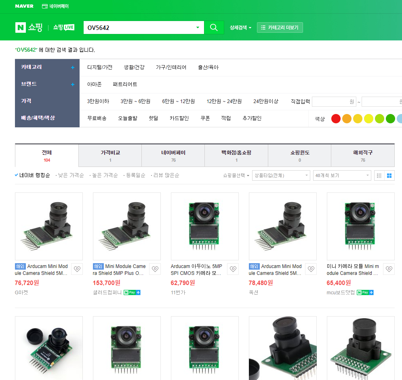Sort by 높은 가격순

coord(105,175)
